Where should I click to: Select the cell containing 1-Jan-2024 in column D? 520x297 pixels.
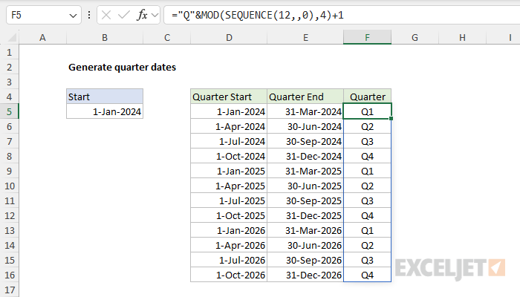coord(229,111)
